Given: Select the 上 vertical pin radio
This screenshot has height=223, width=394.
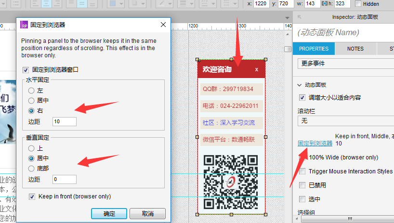Looking at the screenshot, I should (x=31, y=148).
